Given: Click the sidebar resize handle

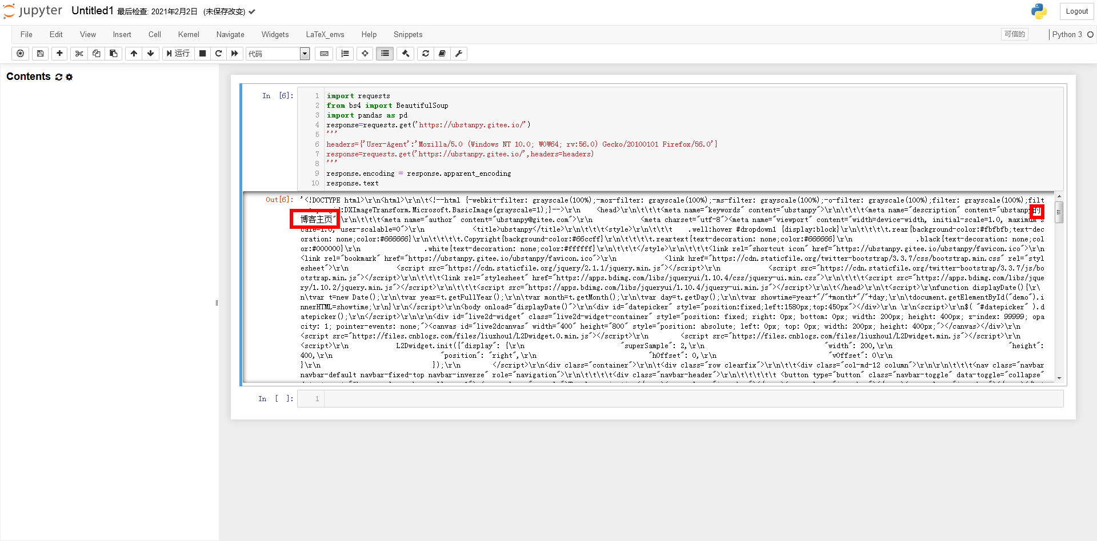Looking at the screenshot, I should pyautogui.click(x=217, y=303).
